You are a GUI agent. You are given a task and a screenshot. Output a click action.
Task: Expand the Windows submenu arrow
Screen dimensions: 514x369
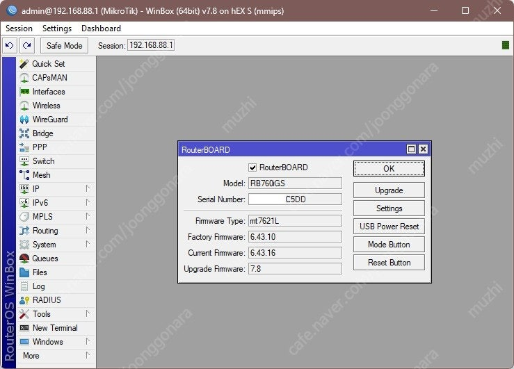pyautogui.click(x=88, y=341)
